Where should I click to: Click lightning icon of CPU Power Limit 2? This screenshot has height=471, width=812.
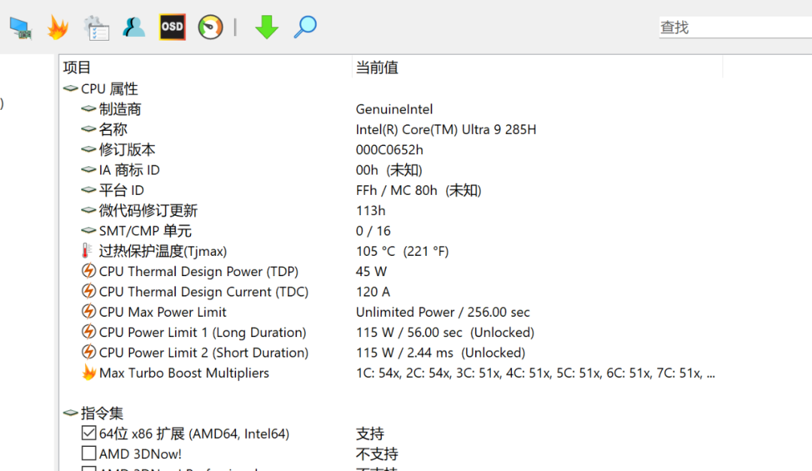89,352
